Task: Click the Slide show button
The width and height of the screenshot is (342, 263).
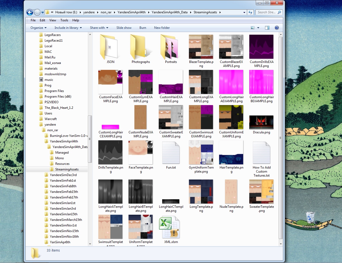Action: [x=124, y=28]
